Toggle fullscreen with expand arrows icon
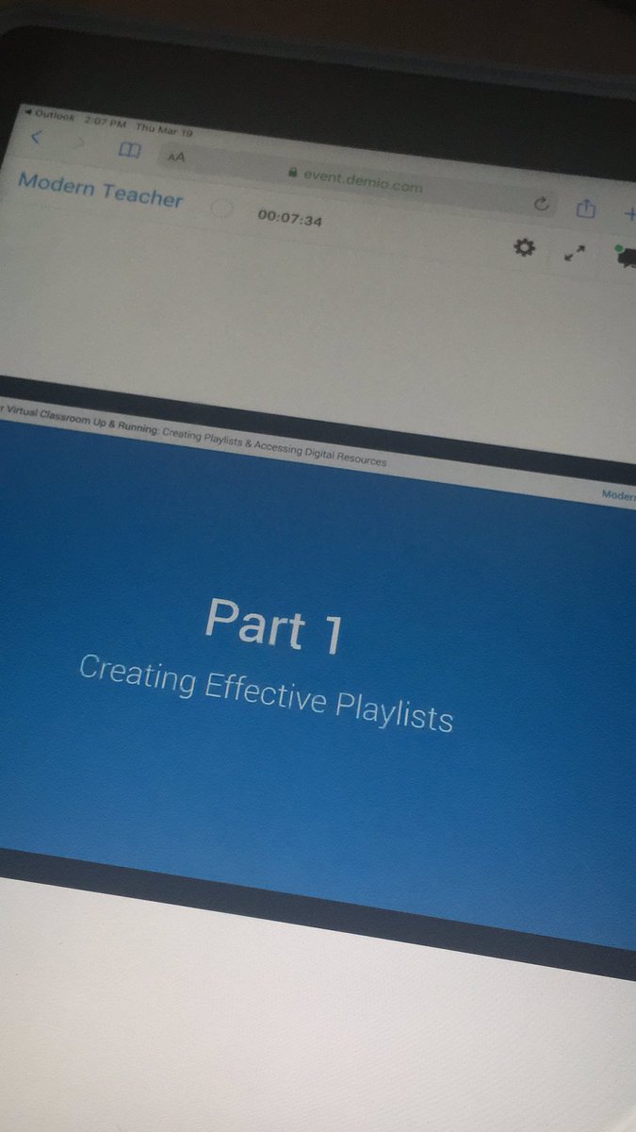 tap(575, 254)
